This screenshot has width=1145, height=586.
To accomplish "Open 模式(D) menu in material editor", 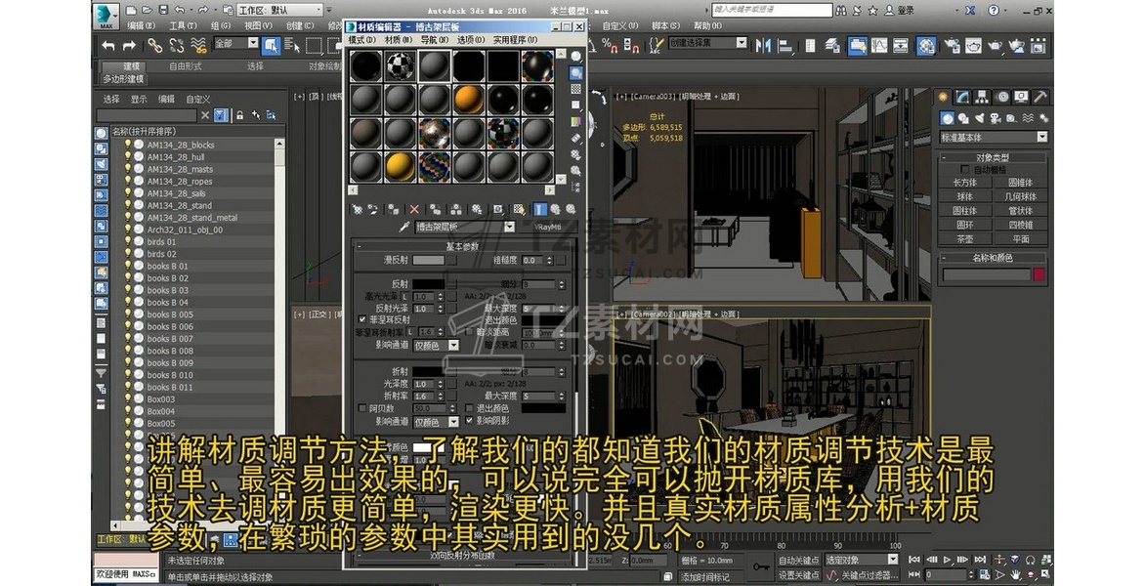I will [x=362, y=40].
